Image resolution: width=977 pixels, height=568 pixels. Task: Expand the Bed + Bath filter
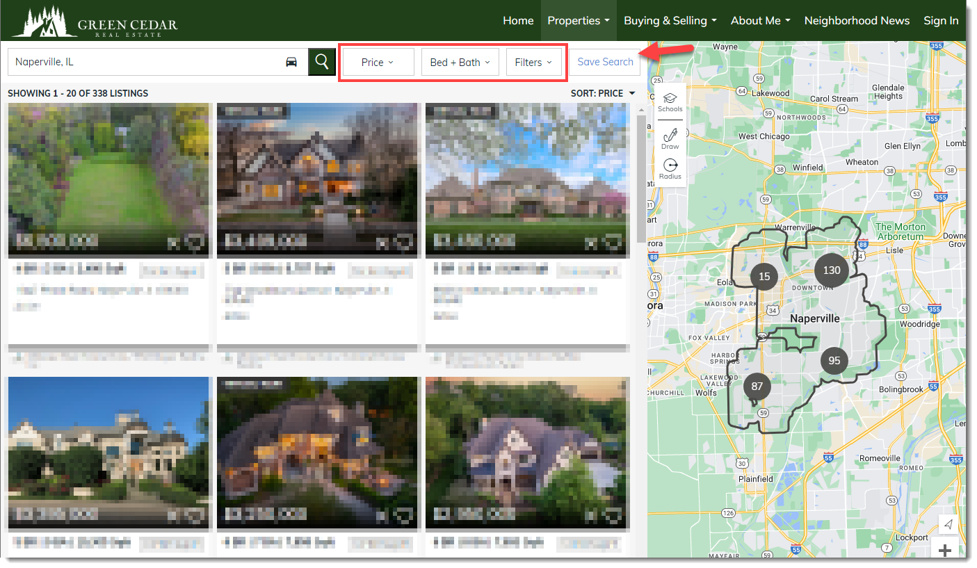460,61
